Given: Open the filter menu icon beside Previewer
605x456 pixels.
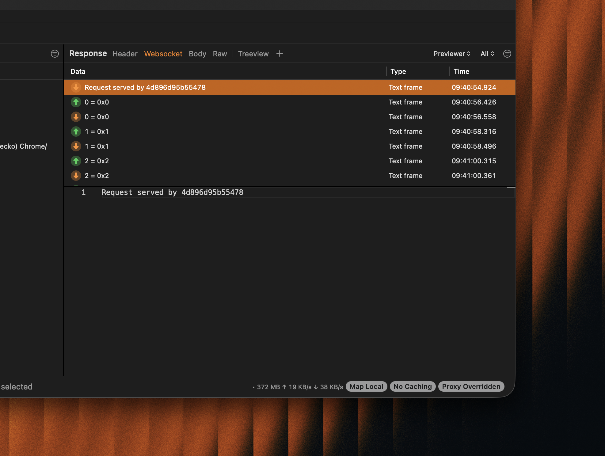Looking at the screenshot, I should tap(507, 54).
